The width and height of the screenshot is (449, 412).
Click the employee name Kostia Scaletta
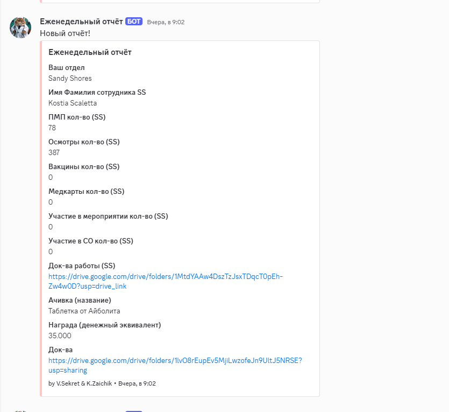click(73, 103)
